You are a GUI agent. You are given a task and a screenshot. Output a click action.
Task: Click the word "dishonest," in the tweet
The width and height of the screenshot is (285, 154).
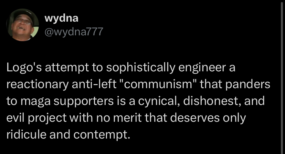pyautogui.click(x=212, y=101)
